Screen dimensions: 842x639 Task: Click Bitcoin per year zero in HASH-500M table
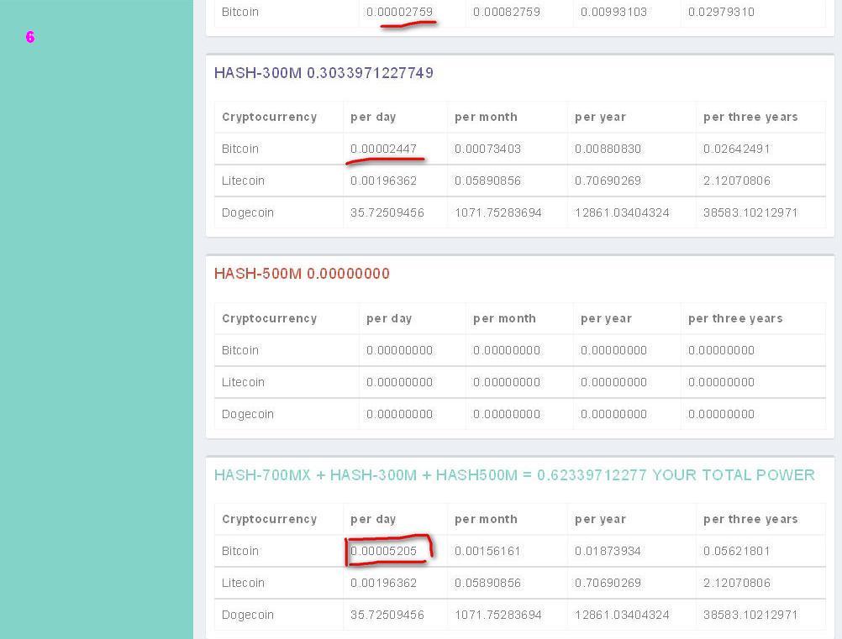pos(613,350)
